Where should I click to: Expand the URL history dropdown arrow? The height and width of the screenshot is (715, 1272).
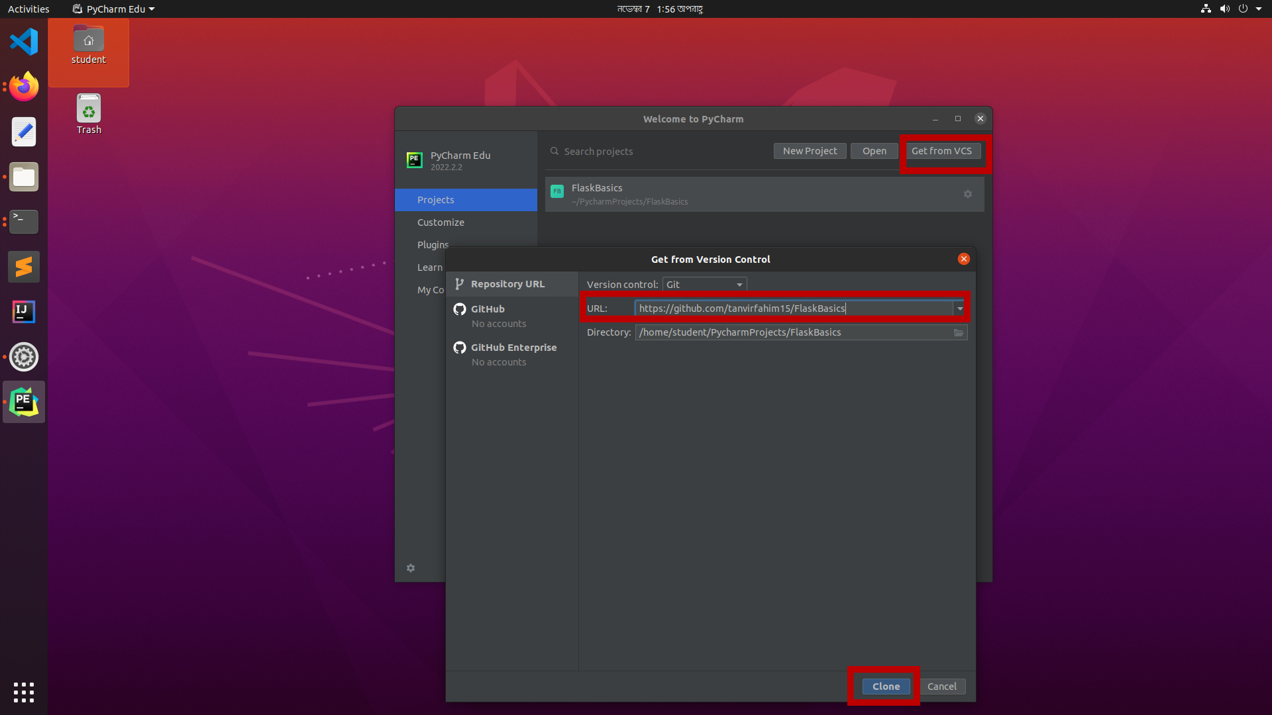(x=959, y=309)
